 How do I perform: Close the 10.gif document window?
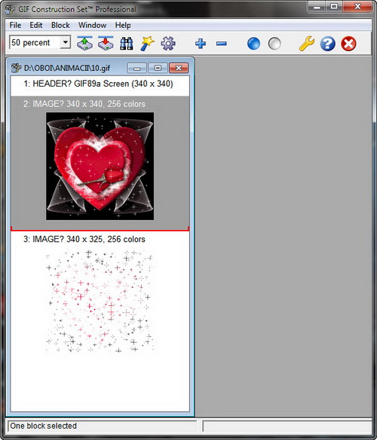pos(179,69)
